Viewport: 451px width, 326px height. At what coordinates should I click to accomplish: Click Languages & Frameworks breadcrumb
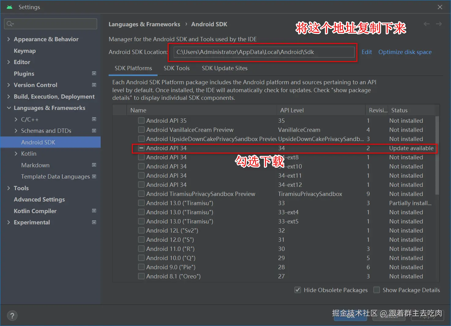pyautogui.click(x=144, y=24)
